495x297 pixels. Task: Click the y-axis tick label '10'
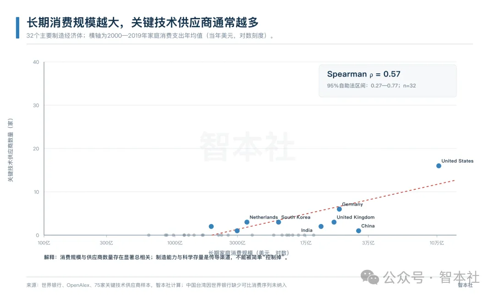[36, 192]
